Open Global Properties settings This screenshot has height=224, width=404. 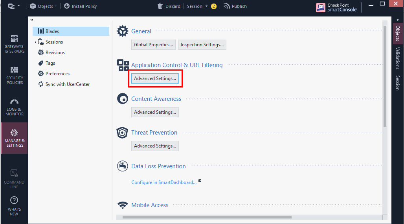tap(153, 45)
